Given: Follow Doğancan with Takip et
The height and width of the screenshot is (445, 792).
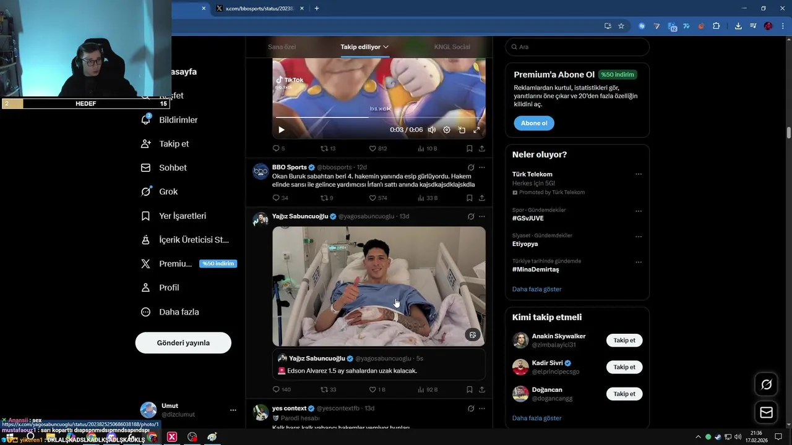Looking at the screenshot, I should (624, 394).
